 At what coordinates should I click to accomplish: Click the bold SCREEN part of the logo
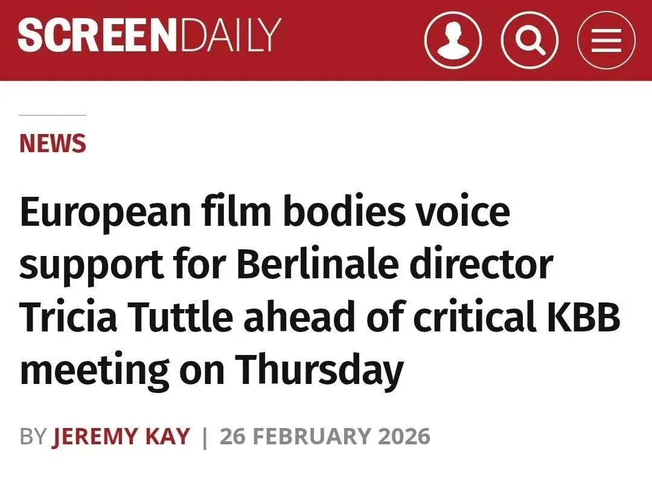click(95, 35)
